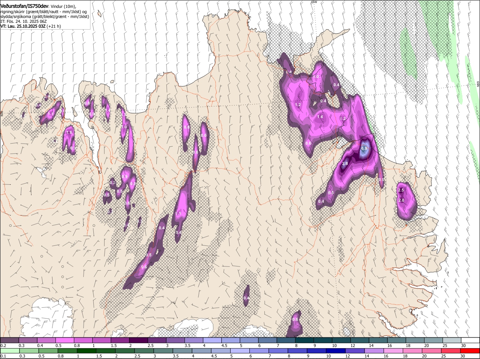
Task: Click the 6.9 precipitation value on the map
Action: 364,149
